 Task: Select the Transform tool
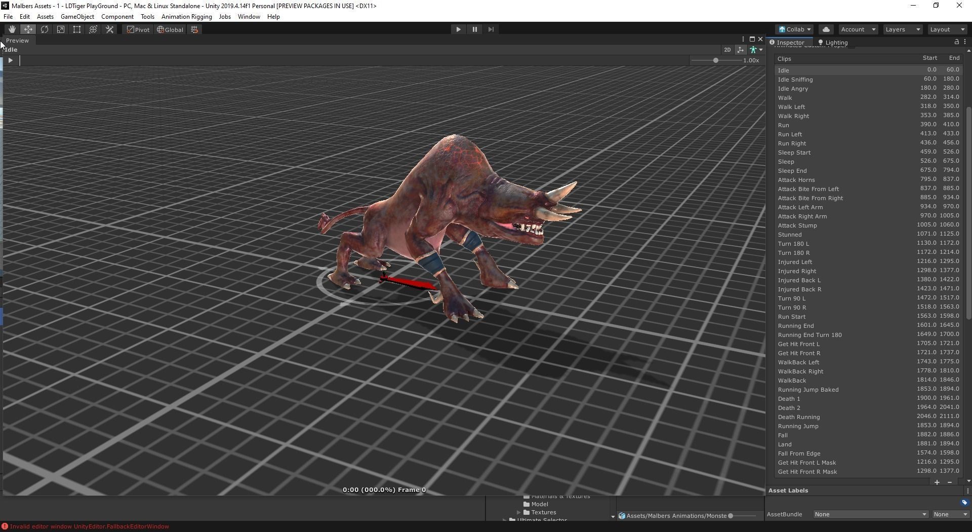[93, 29]
